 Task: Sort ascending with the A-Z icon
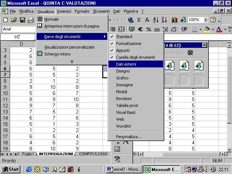click(x=156, y=20)
